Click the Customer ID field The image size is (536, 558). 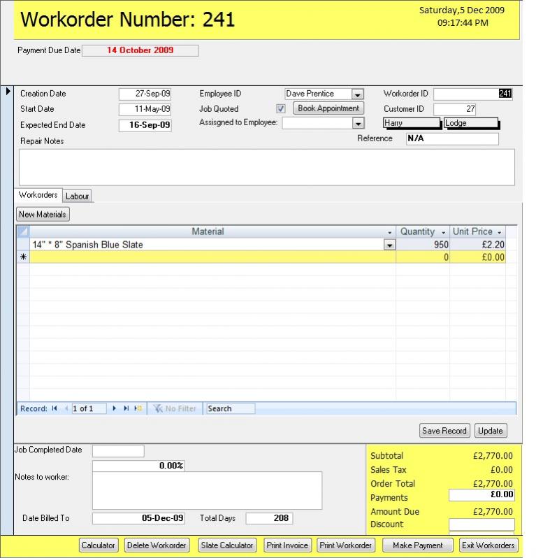(x=454, y=109)
